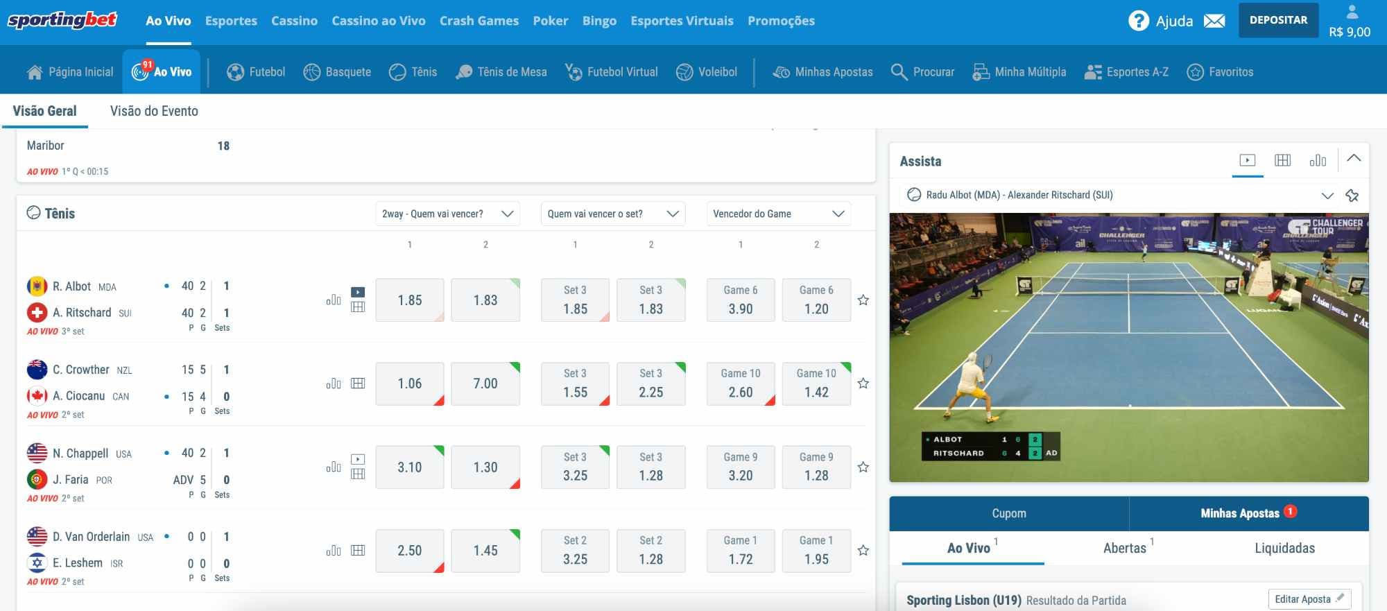Open Futebol Virtual section
1387x611 pixels.
pos(612,71)
